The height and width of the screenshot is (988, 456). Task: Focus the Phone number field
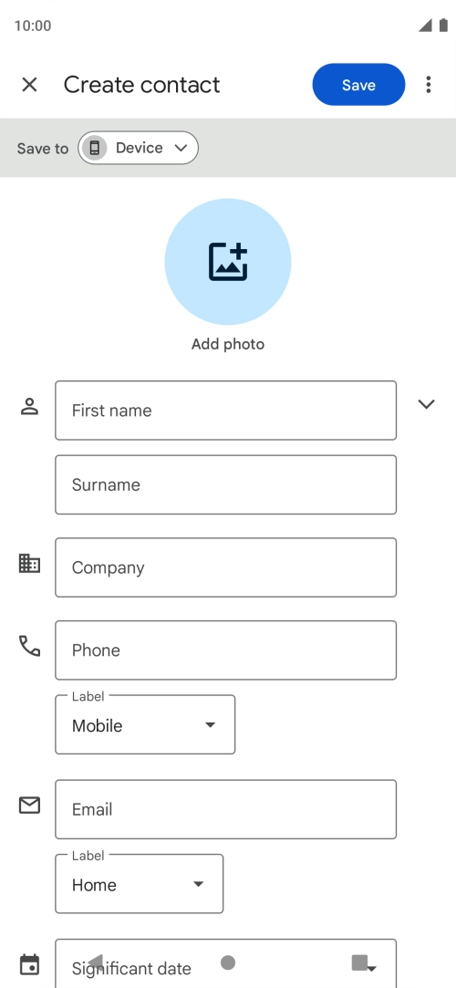pyautogui.click(x=225, y=650)
